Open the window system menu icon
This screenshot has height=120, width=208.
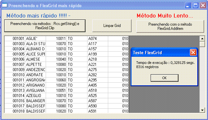click(5, 5)
